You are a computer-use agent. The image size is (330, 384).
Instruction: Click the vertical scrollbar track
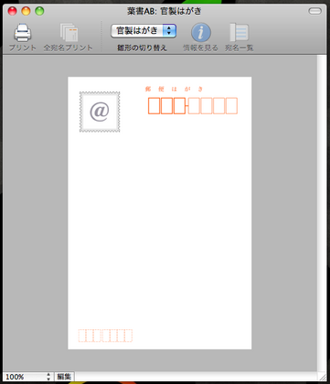[x=322, y=213]
